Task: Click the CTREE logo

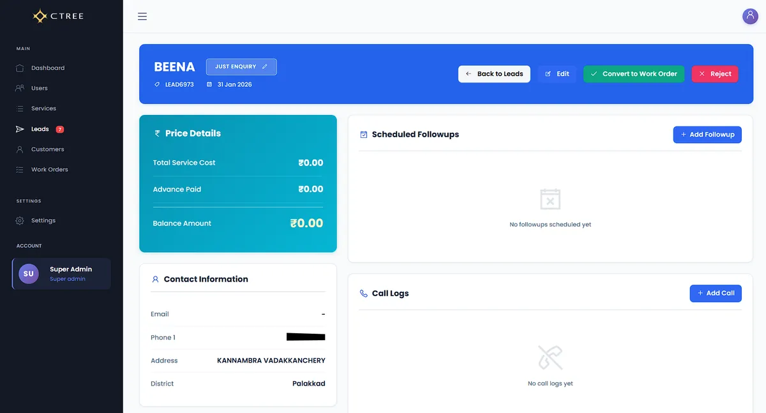Action: pos(58,16)
